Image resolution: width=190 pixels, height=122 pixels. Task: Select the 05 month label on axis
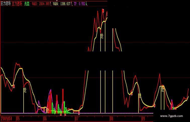point(18,119)
